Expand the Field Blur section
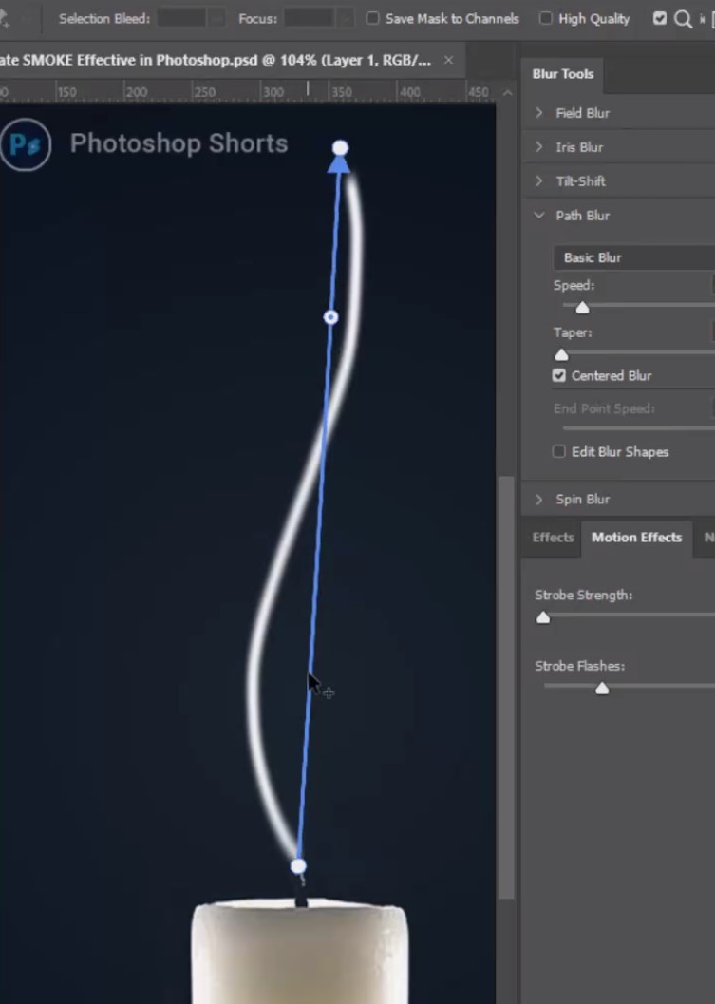Image resolution: width=715 pixels, height=1004 pixels. click(539, 113)
